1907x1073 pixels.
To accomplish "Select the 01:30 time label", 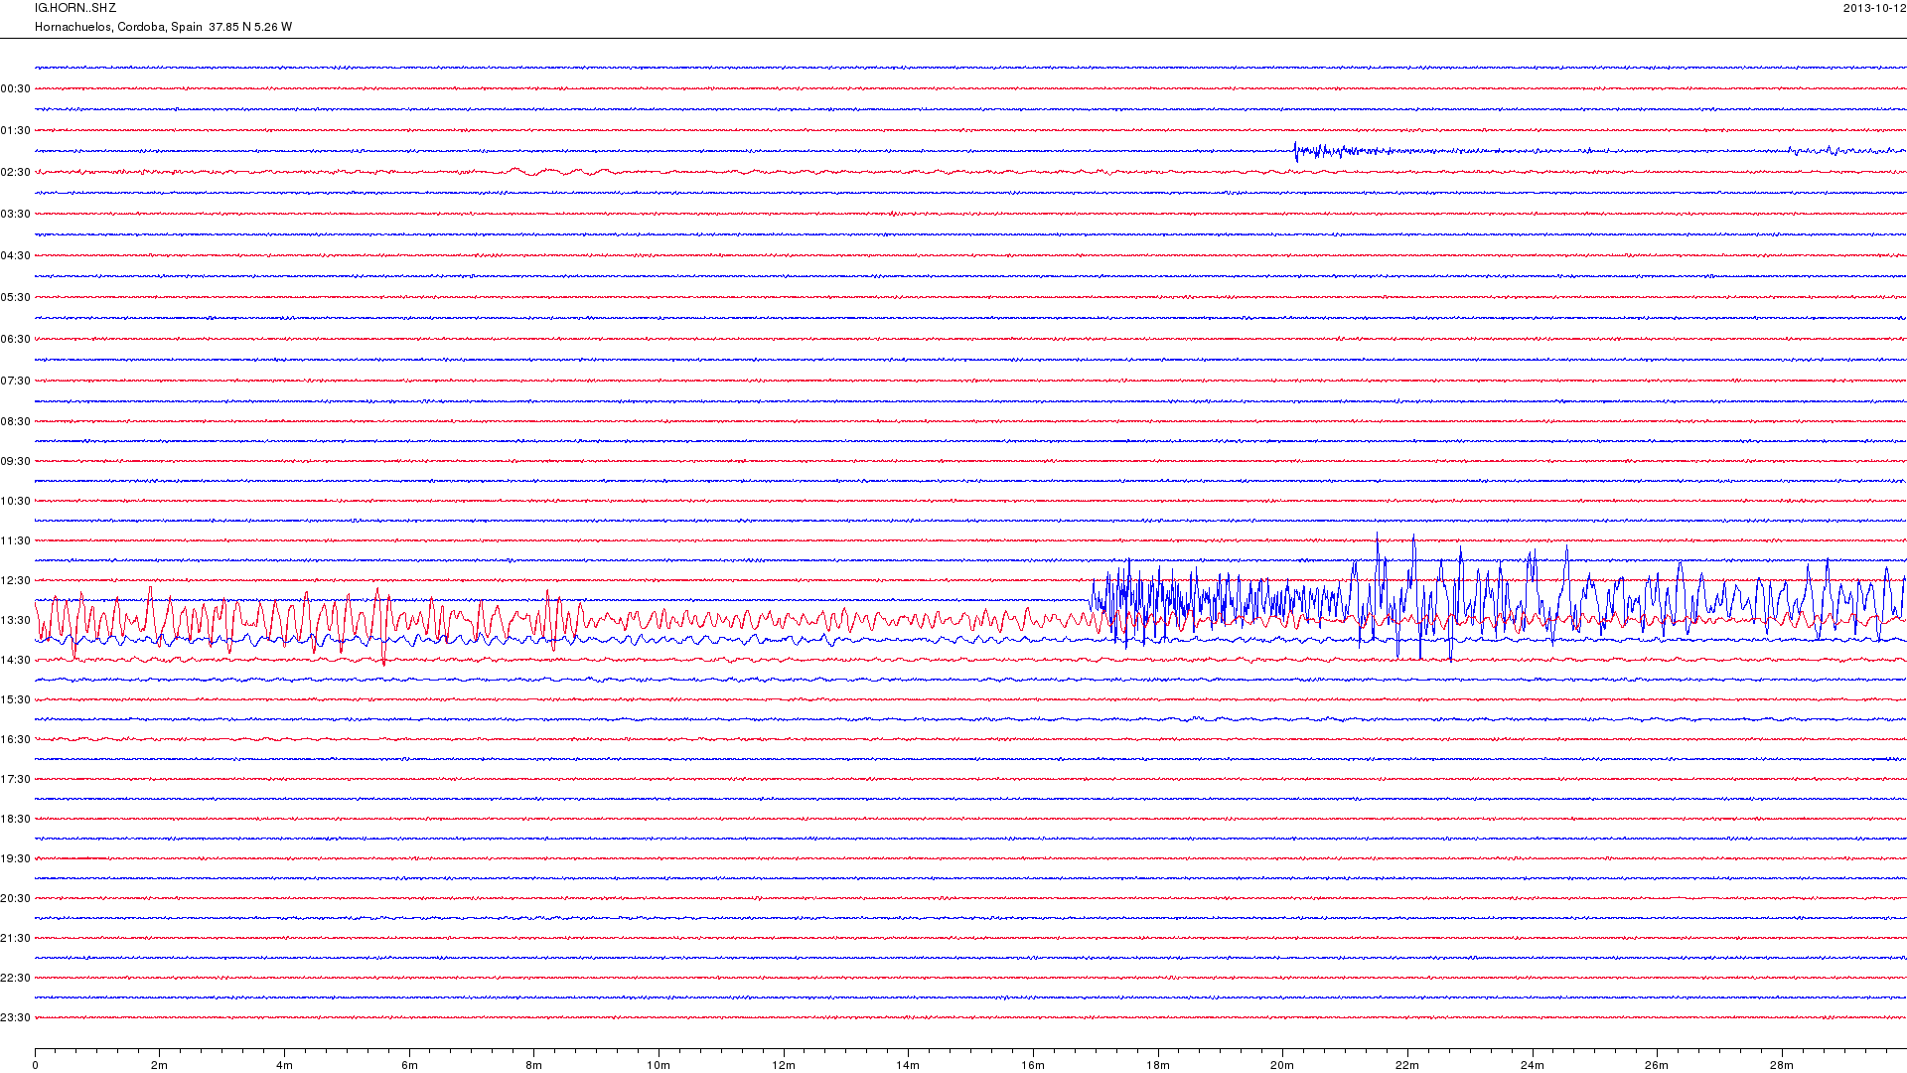I will (16, 130).
